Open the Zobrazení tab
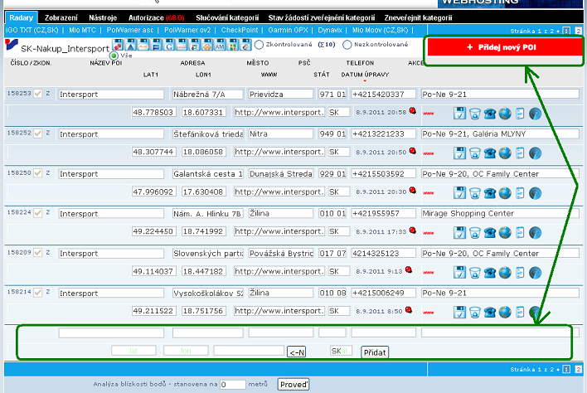 pyautogui.click(x=62, y=17)
